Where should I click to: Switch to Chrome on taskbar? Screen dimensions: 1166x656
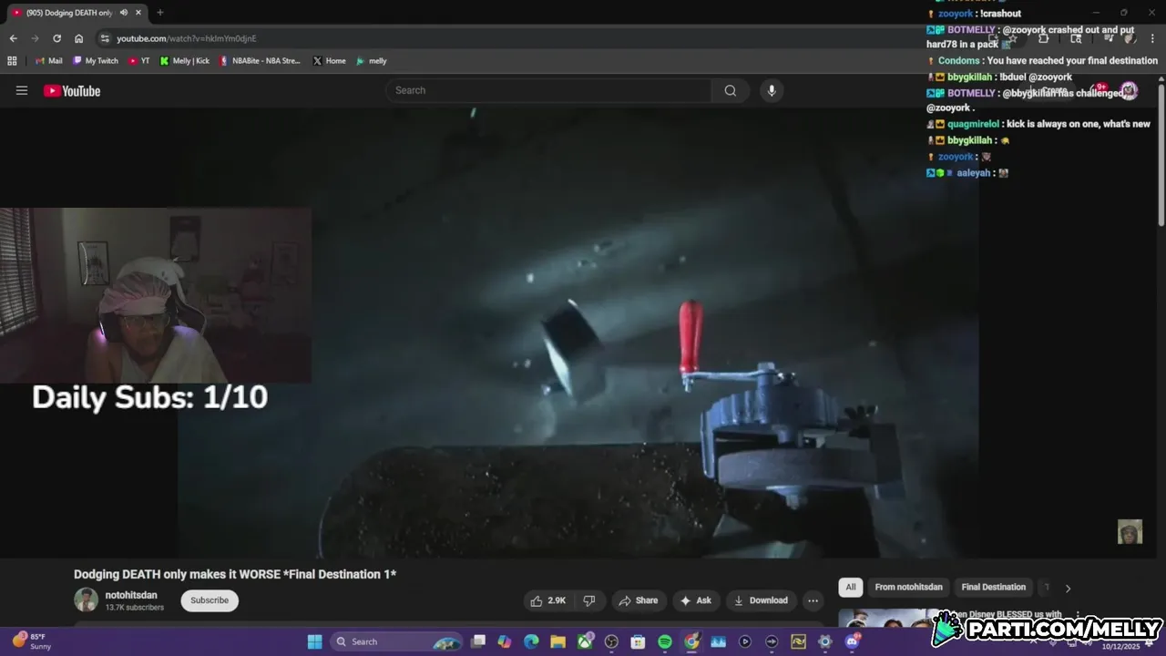click(x=691, y=641)
